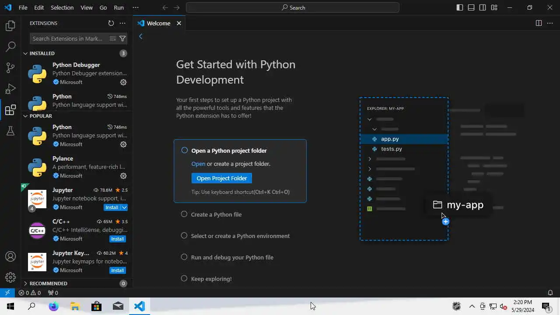Open Source Control view

10,67
